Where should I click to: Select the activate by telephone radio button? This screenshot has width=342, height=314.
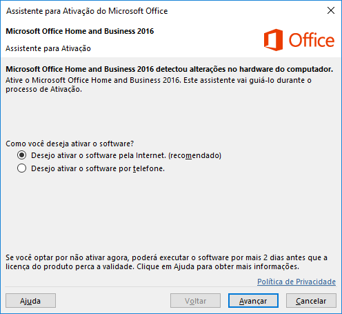coord(21,168)
